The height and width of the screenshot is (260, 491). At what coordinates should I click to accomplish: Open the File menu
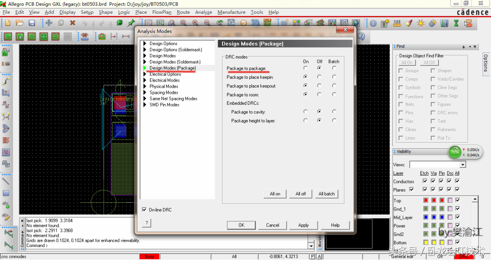pos(7,12)
